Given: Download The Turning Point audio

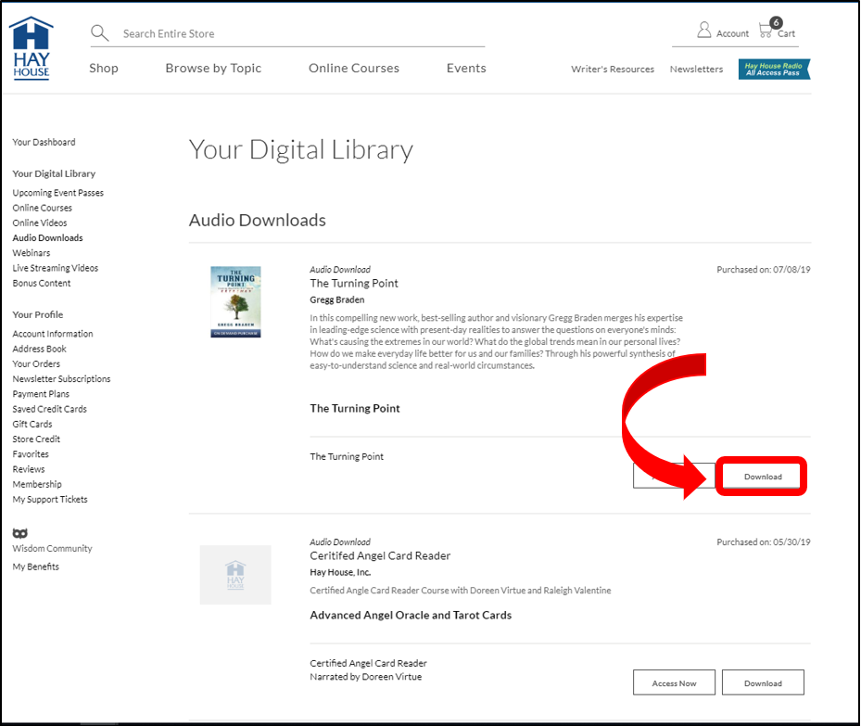Looking at the screenshot, I should pos(763,477).
